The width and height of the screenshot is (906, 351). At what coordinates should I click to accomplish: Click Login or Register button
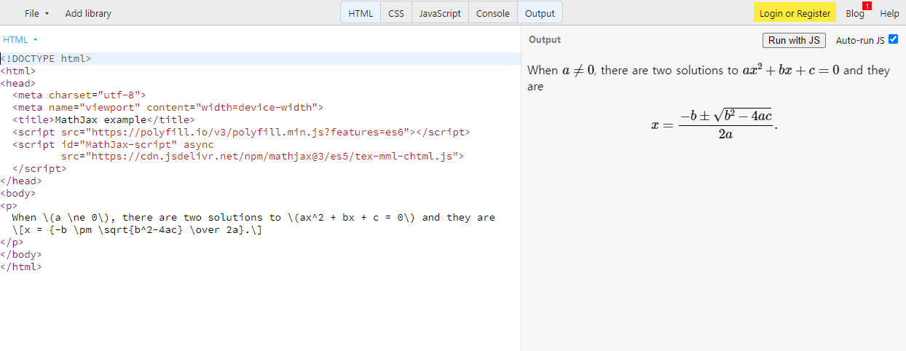coord(795,13)
